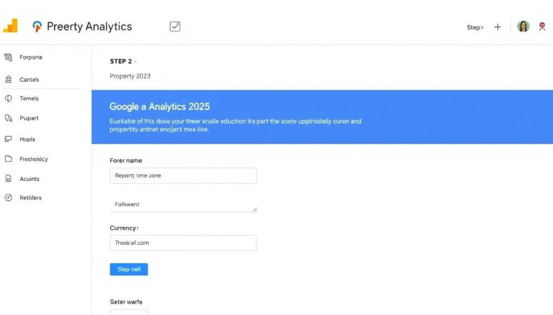Select Temels in the sidebar

tap(29, 99)
